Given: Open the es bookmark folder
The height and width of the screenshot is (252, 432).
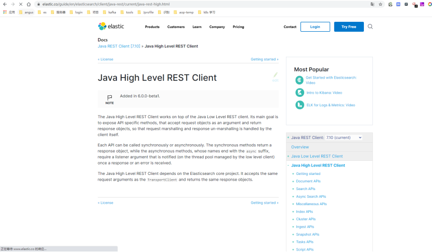Looking at the screenshot, I should tap(42, 12).
